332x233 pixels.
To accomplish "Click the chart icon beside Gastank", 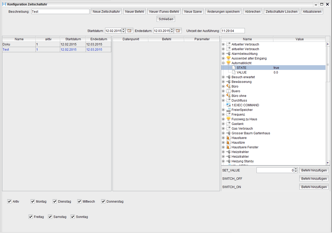I will coord(229,124).
